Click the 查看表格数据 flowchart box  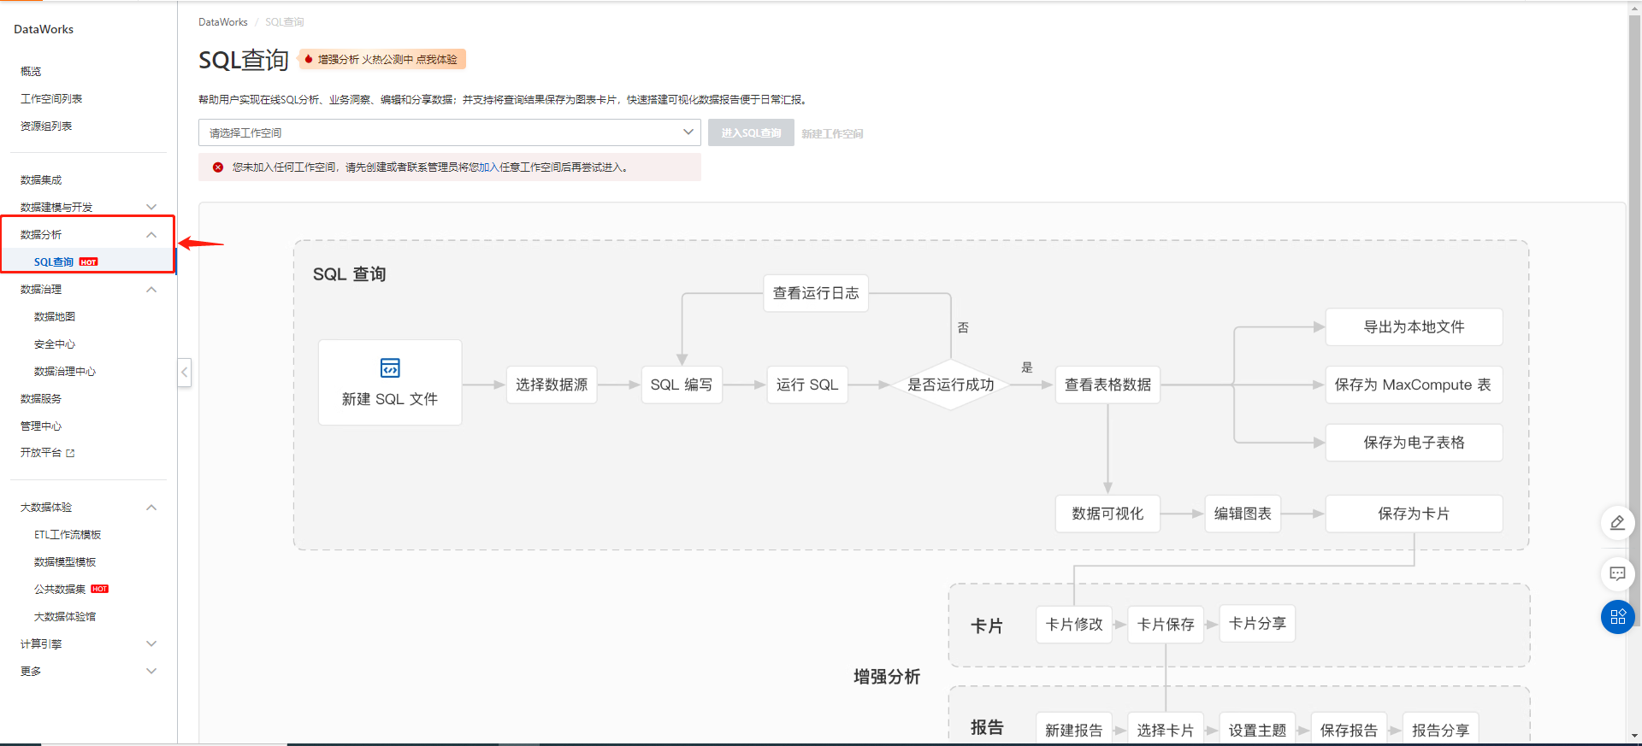click(1107, 385)
